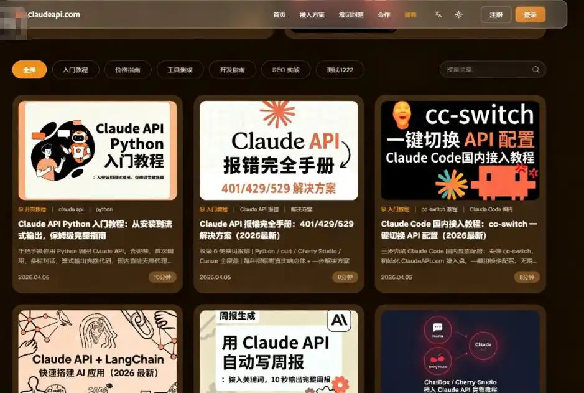Viewport: 584px width, 393px height.
Task: Open article title Claude Code 国内接入教程：cc-switch
Action: point(459,230)
